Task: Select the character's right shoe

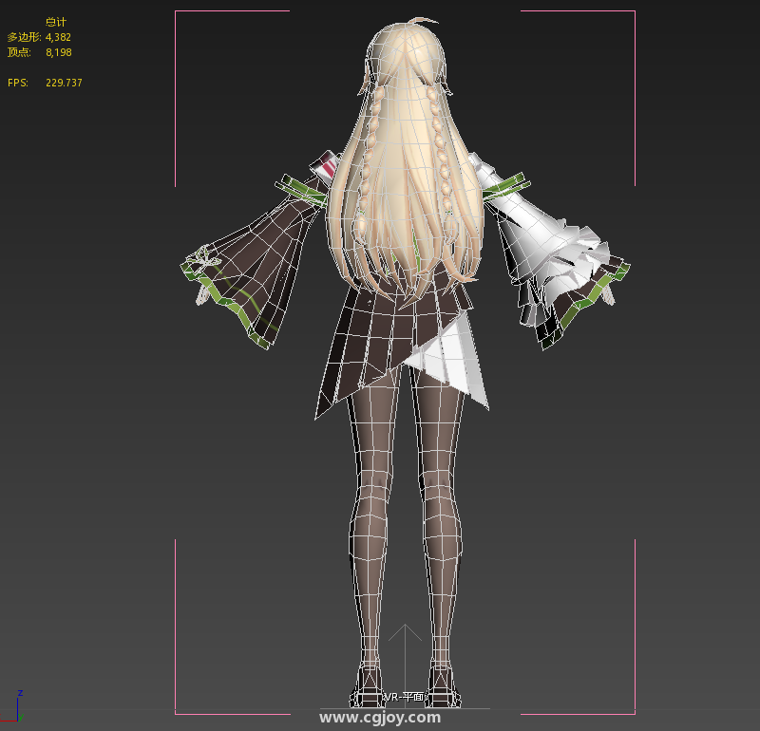Action: pos(442,685)
